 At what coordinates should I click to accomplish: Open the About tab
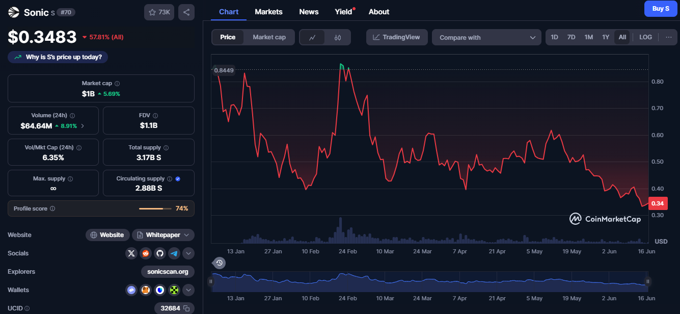point(379,12)
